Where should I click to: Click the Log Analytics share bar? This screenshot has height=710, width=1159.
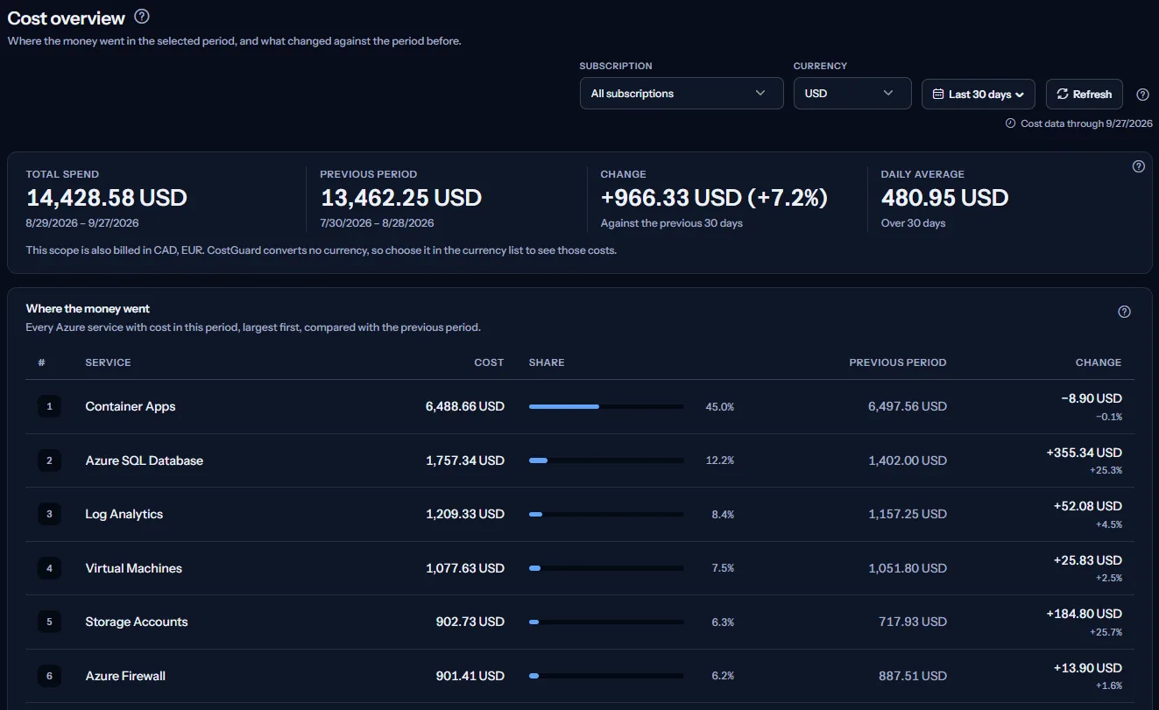point(606,514)
